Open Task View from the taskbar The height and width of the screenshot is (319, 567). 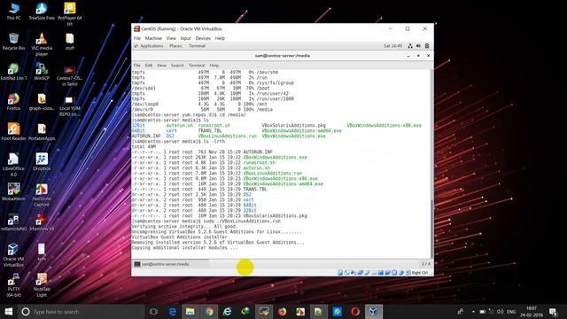[x=153, y=311]
